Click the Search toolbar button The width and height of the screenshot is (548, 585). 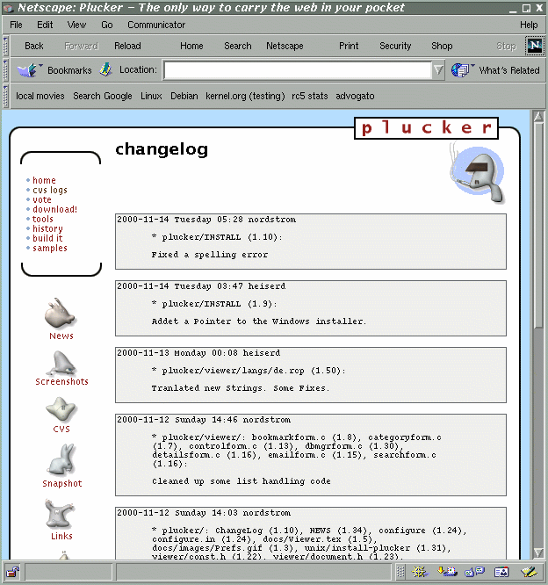238,46
